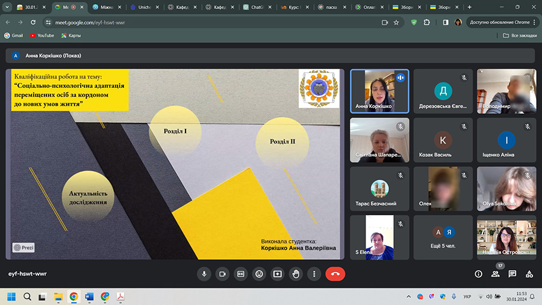Open the activities icon

[529, 274]
